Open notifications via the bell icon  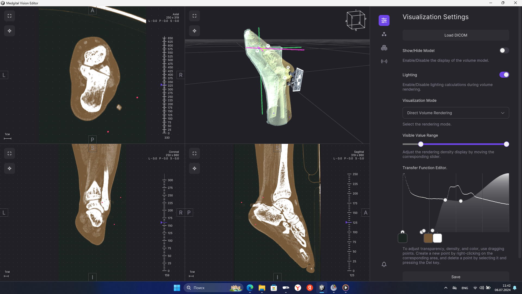click(x=384, y=264)
